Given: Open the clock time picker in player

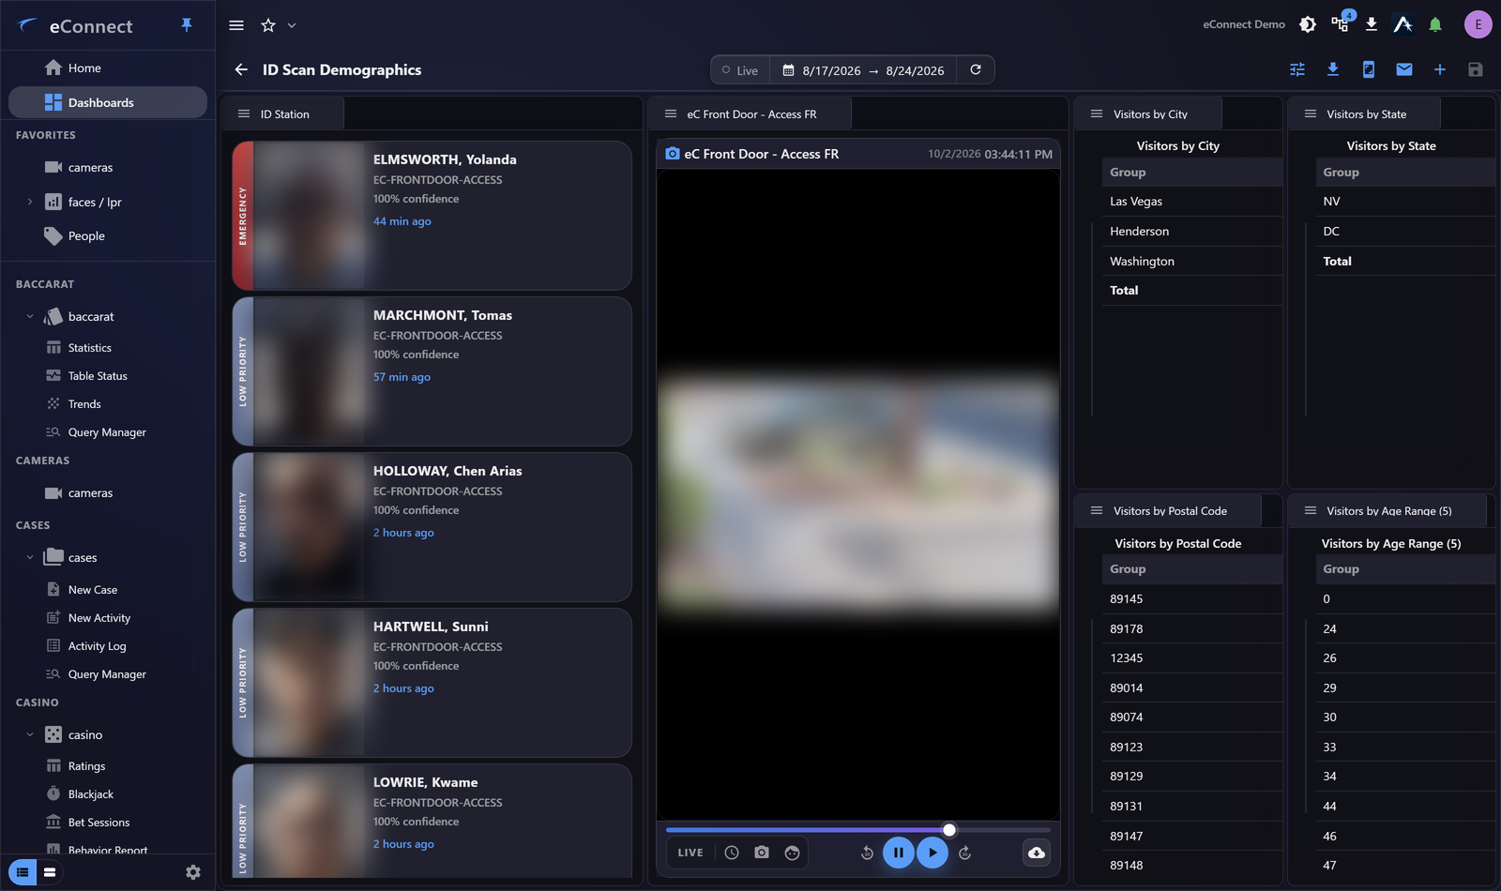Looking at the screenshot, I should 732,853.
